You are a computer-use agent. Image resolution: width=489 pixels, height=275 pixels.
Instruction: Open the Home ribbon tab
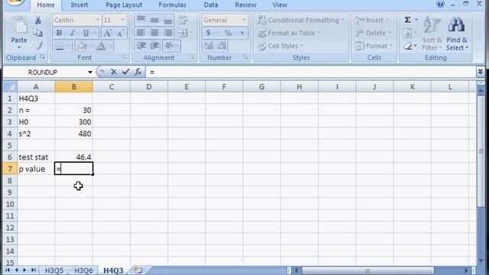(46, 5)
